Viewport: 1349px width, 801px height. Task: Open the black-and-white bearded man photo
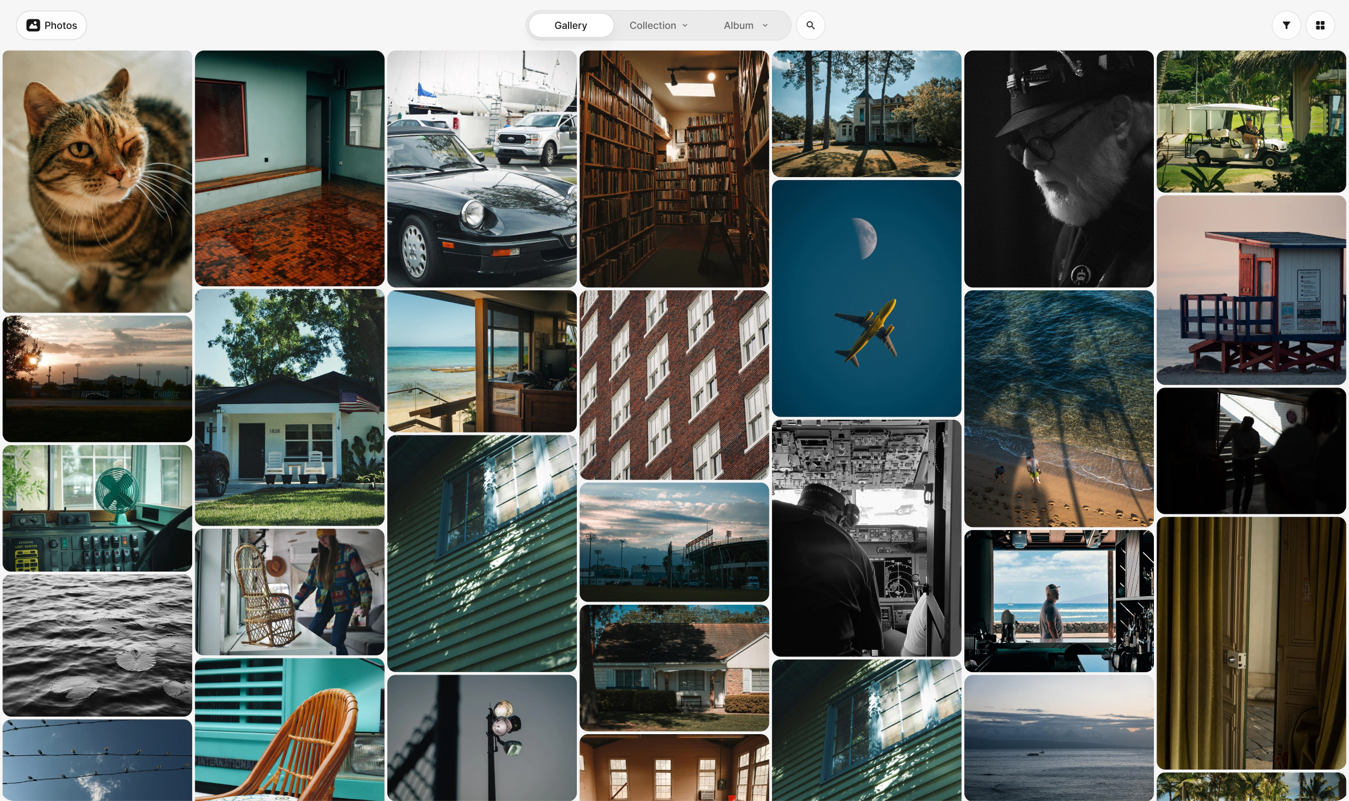click(1059, 169)
